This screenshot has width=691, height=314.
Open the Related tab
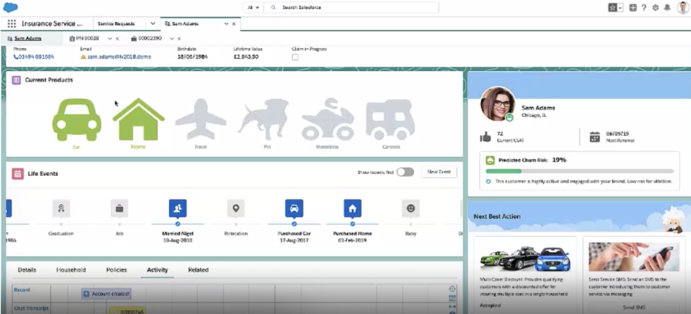point(198,270)
